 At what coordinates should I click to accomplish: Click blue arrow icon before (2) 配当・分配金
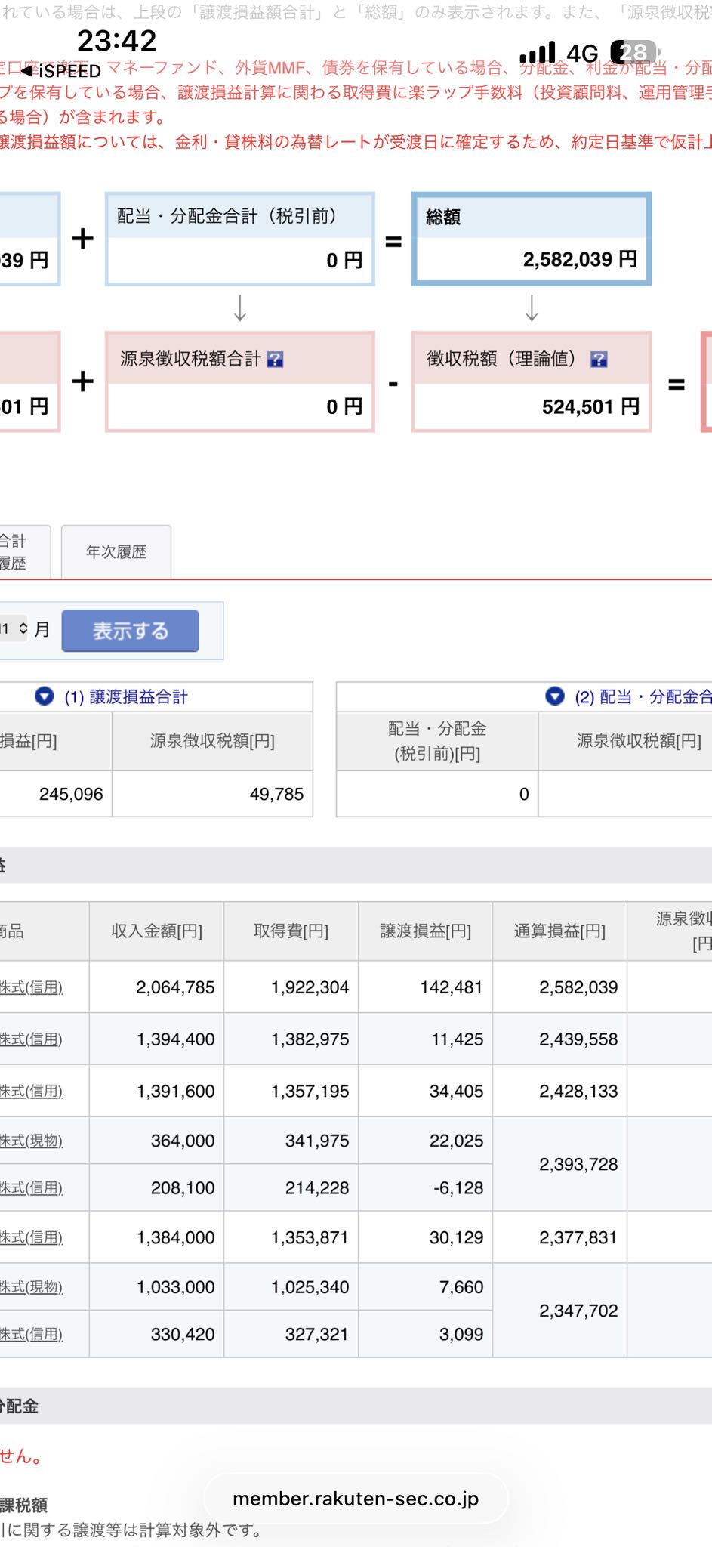(555, 696)
